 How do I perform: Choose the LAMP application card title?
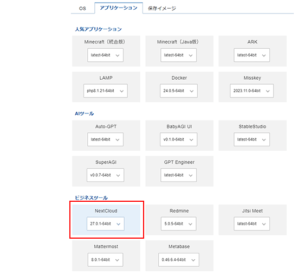click(106, 78)
